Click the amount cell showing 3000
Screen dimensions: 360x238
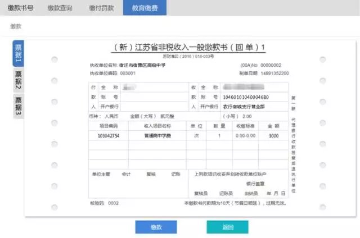point(273,136)
